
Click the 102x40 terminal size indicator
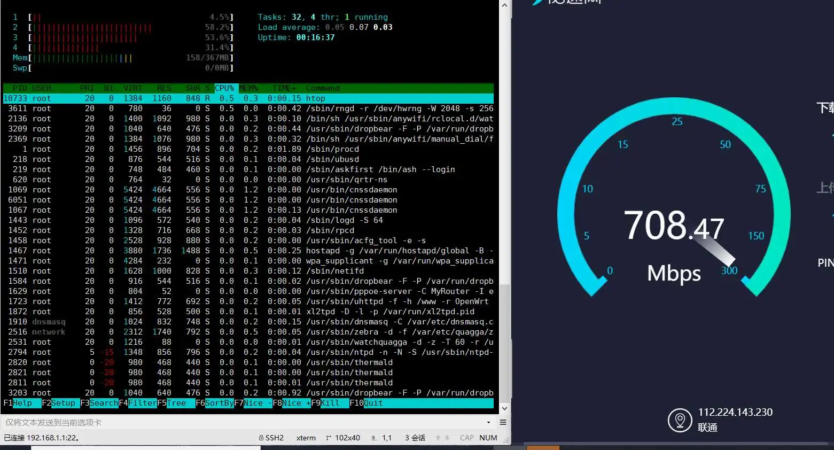click(x=347, y=438)
